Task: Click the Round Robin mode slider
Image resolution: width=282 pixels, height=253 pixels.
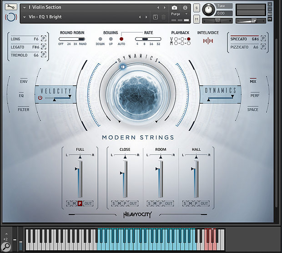Action: [72, 39]
